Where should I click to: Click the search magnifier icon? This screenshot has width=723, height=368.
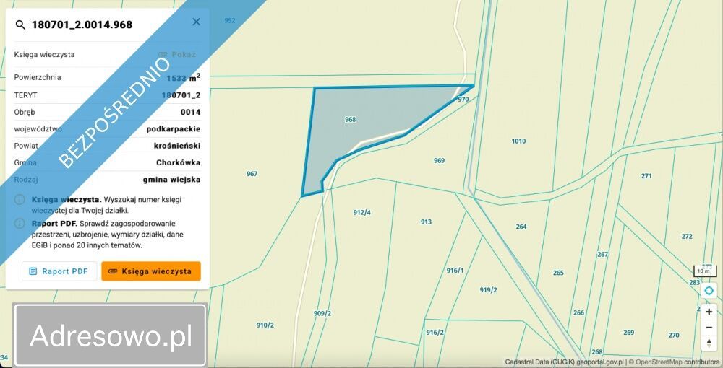click(x=20, y=25)
